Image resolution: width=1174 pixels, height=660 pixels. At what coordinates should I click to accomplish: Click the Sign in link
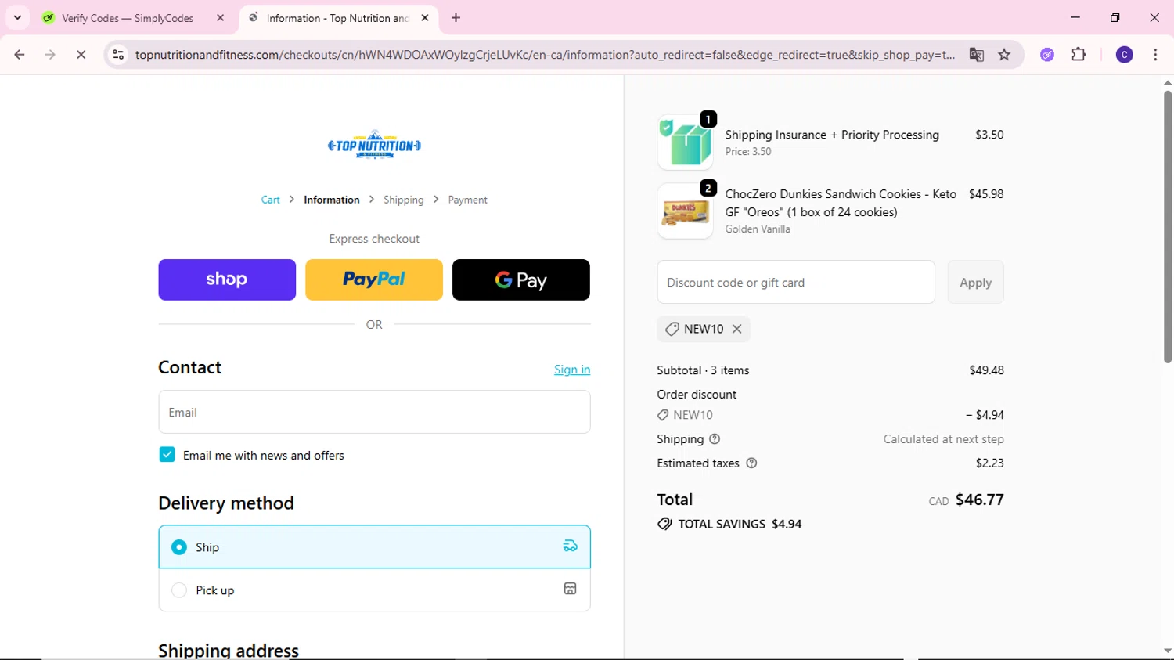(572, 370)
